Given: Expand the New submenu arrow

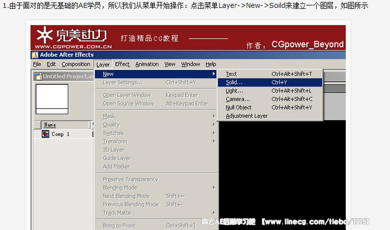Looking at the screenshot, I should coord(214,74).
